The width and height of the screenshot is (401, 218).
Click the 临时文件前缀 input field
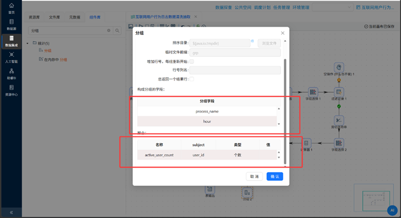pyautogui.click(x=235, y=53)
